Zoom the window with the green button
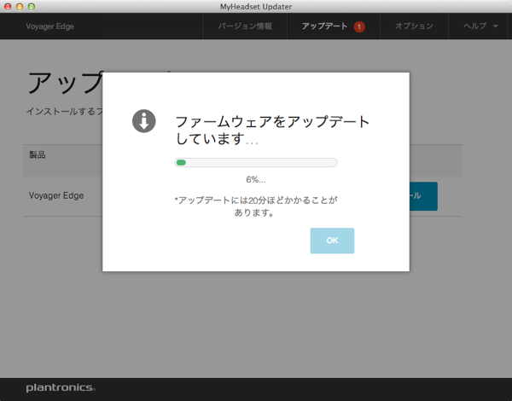Viewport: 512px width, 401px height. click(32, 7)
